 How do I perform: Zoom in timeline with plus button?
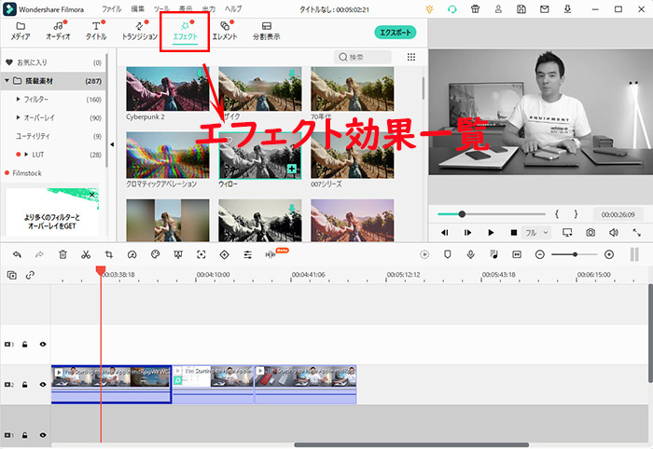click(x=609, y=254)
